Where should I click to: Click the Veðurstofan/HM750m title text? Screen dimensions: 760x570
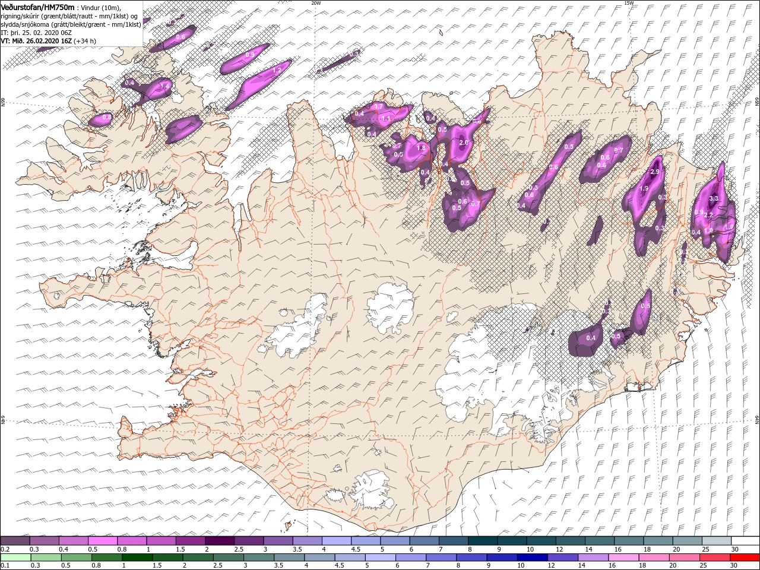37,7
